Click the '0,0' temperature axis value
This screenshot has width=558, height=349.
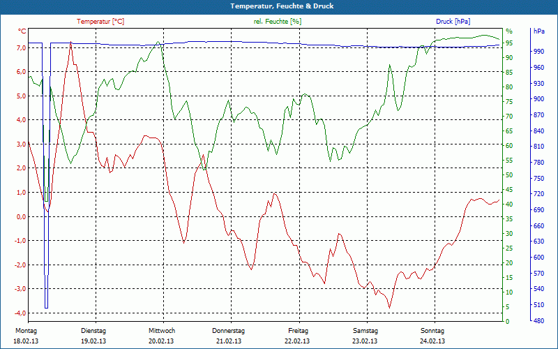(x=22, y=216)
